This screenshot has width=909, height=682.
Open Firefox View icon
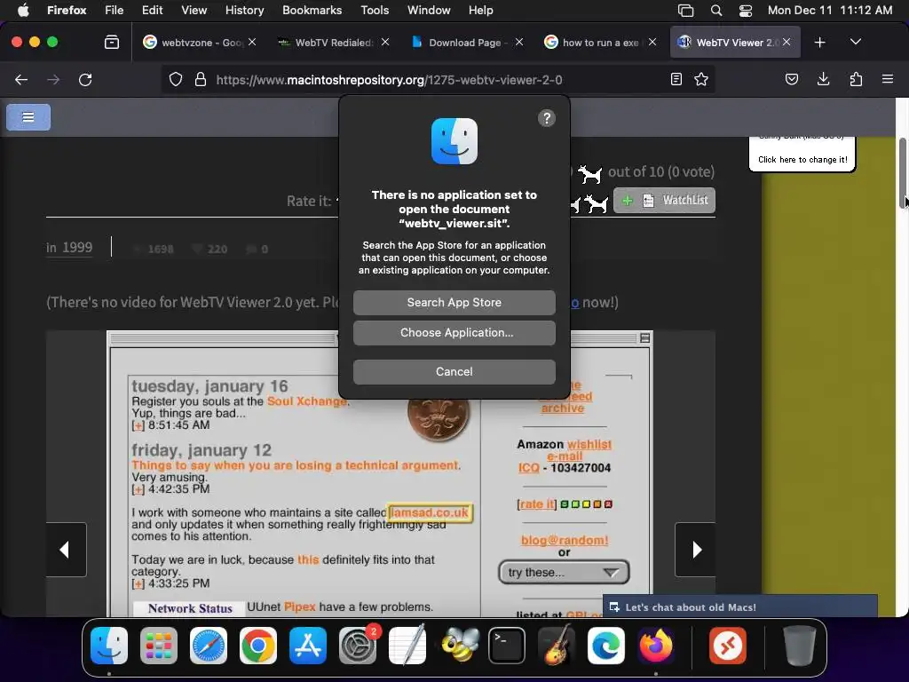(111, 43)
